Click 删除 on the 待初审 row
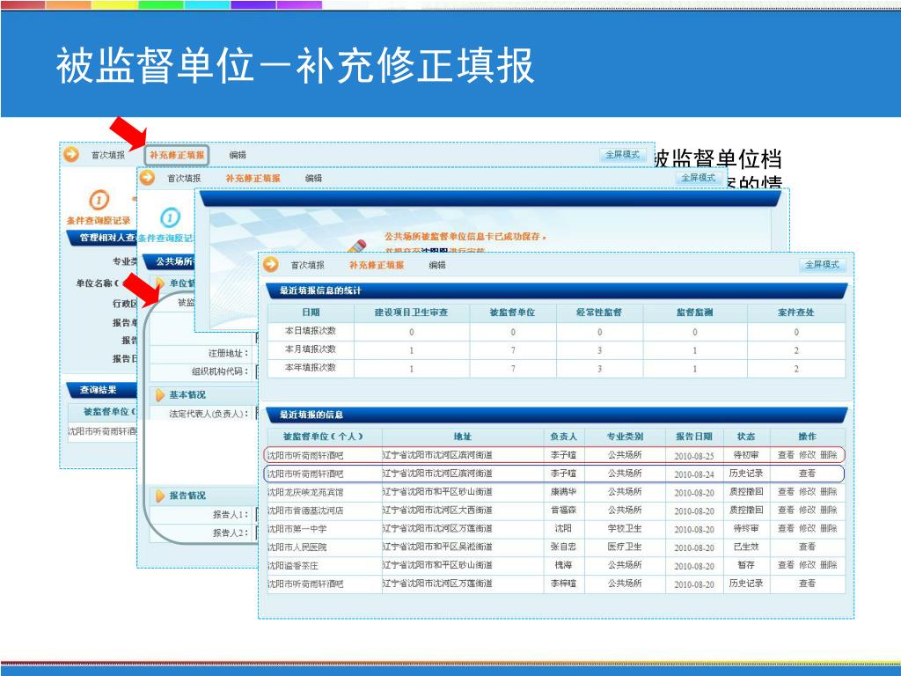Image resolution: width=901 pixels, height=676 pixels. pos(829,455)
